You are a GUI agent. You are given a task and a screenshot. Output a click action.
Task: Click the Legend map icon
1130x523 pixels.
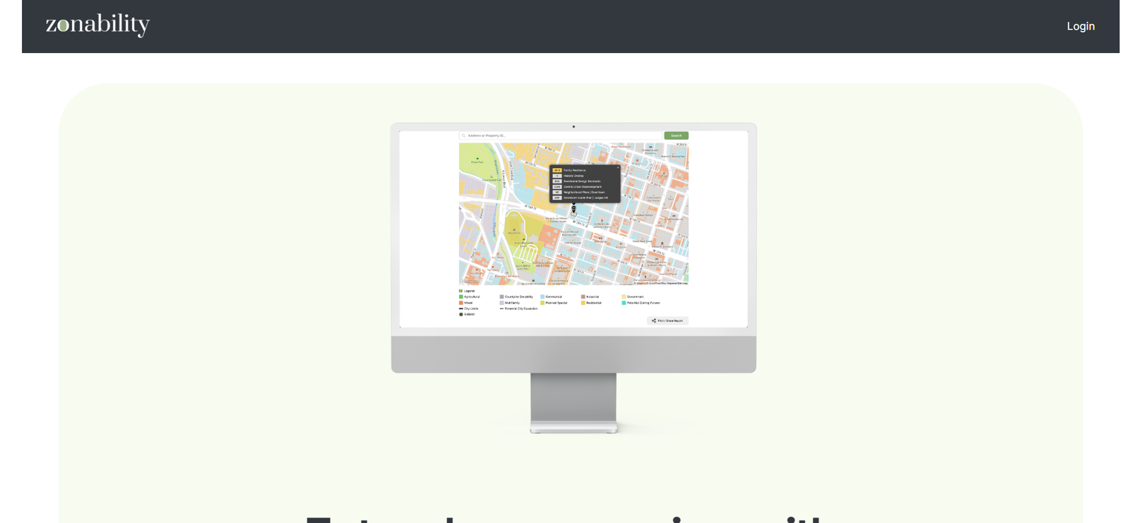tap(461, 291)
